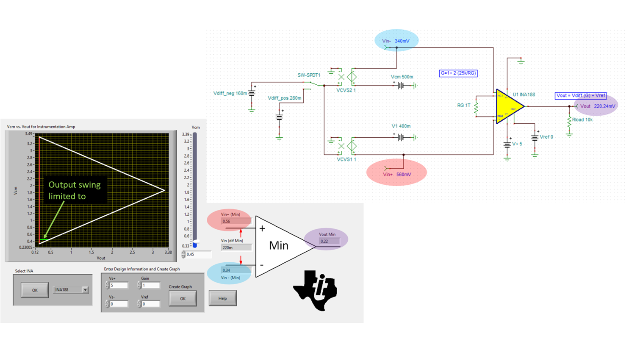Click the Vout x-axis label on graph

(x=101, y=258)
